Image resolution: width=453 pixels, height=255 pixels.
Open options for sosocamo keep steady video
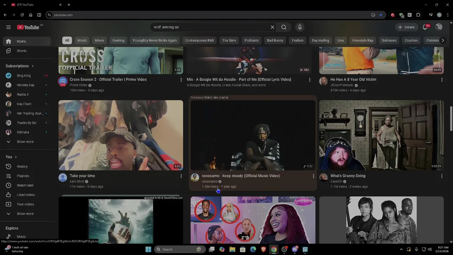tap(313, 176)
